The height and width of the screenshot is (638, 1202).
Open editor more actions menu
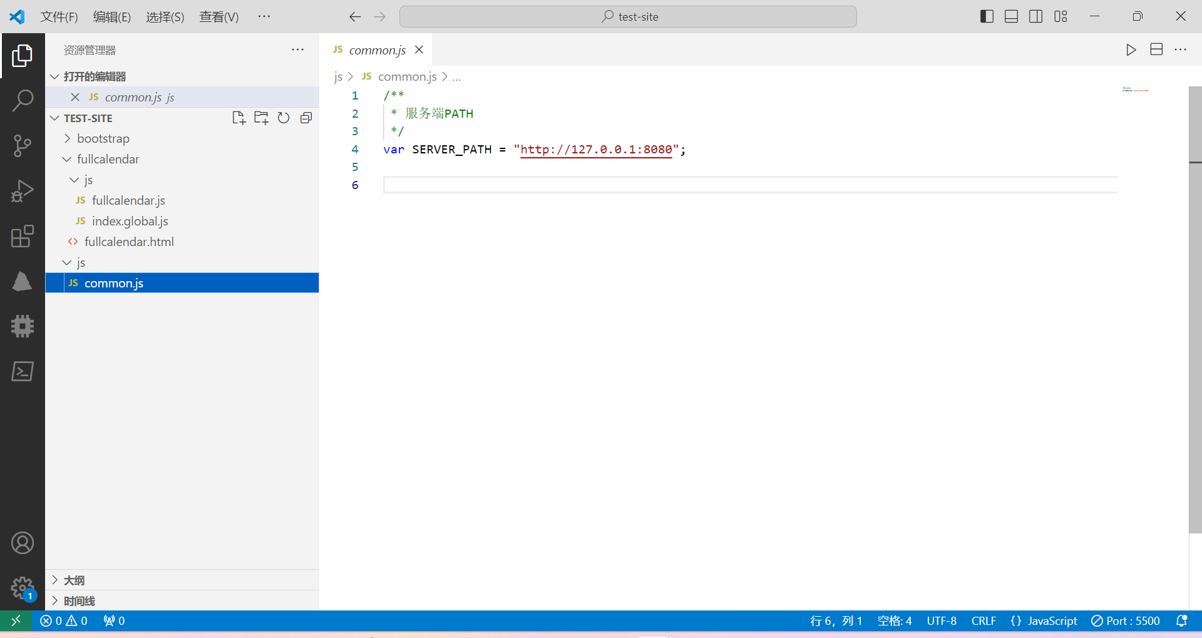1181,49
